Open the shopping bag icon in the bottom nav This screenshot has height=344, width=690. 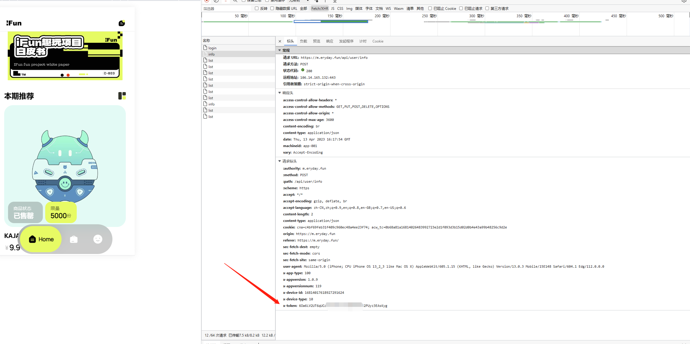74,239
